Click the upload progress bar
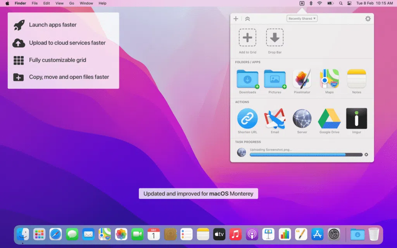The width and height of the screenshot is (397, 248). pyautogui.click(x=306, y=155)
